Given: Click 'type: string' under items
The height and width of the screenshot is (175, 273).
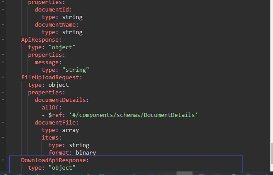Looking at the screenshot, I should pos(69,145).
